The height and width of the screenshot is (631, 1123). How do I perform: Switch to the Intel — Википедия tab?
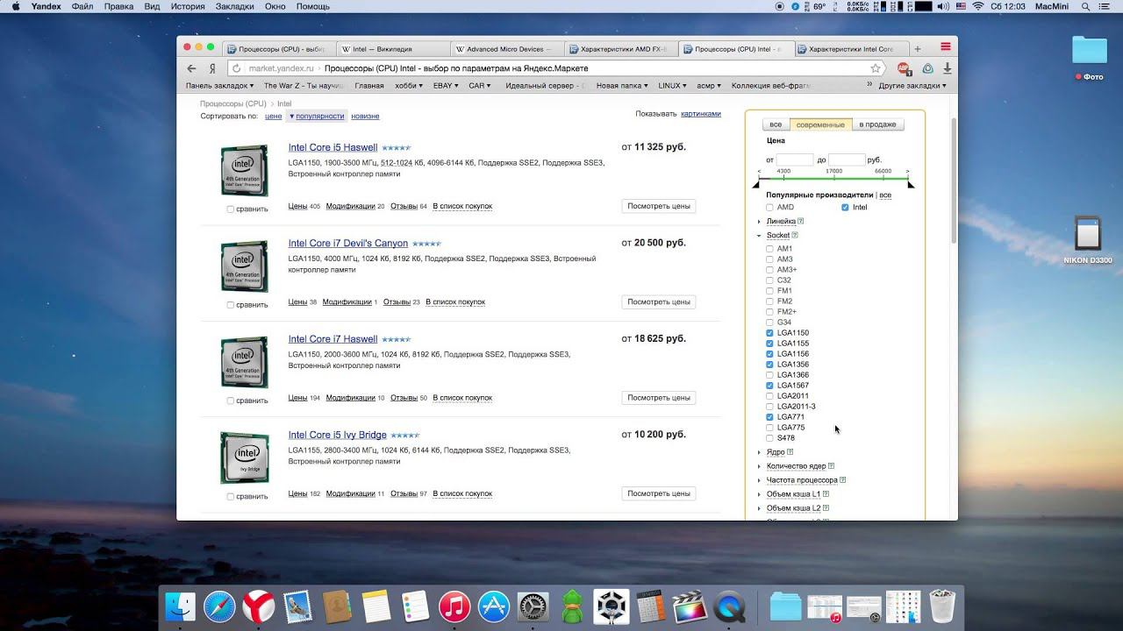click(x=395, y=49)
